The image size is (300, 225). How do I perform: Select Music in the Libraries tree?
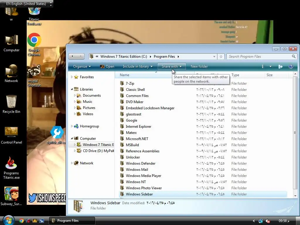coord(87,102)
